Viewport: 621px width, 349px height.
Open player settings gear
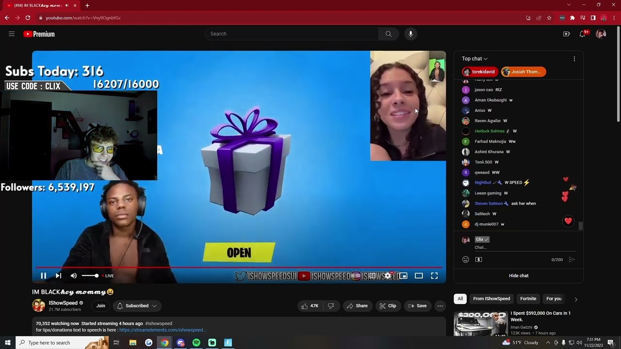coord(388,276)
